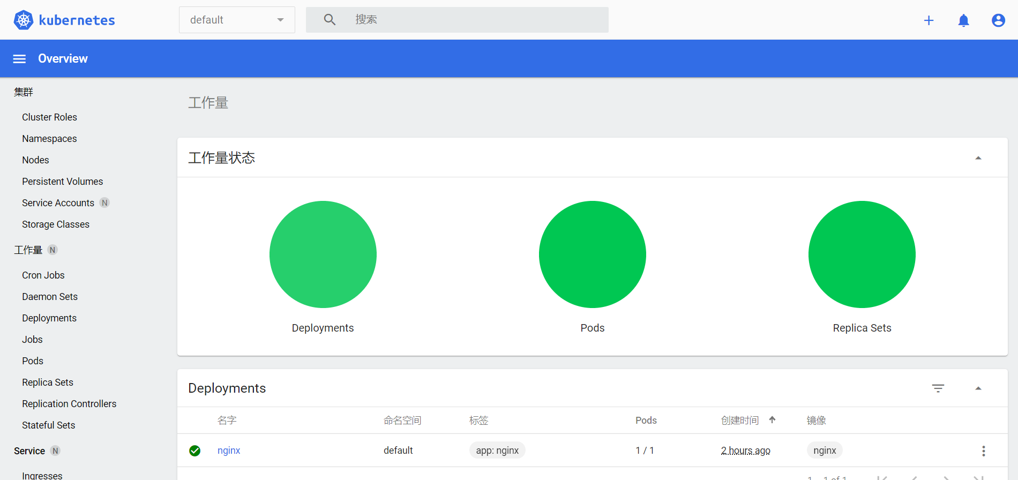Open Storage Classes in sidebar

point(56,224)
